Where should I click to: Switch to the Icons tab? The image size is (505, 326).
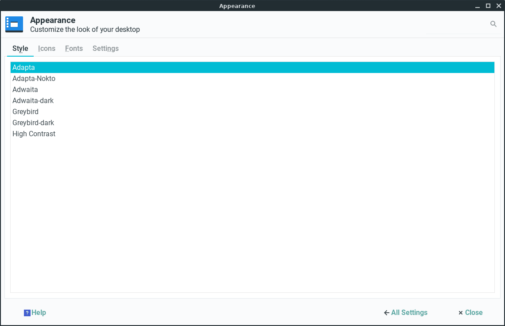[x=47, y=48]
